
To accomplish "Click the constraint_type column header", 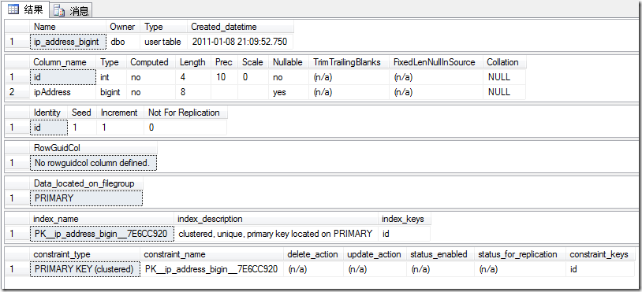I will [84, 255].
